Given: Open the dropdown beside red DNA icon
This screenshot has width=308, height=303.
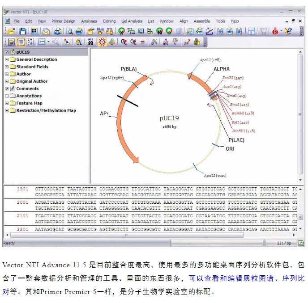Looking at the screenshot, I should click(281, 31).
